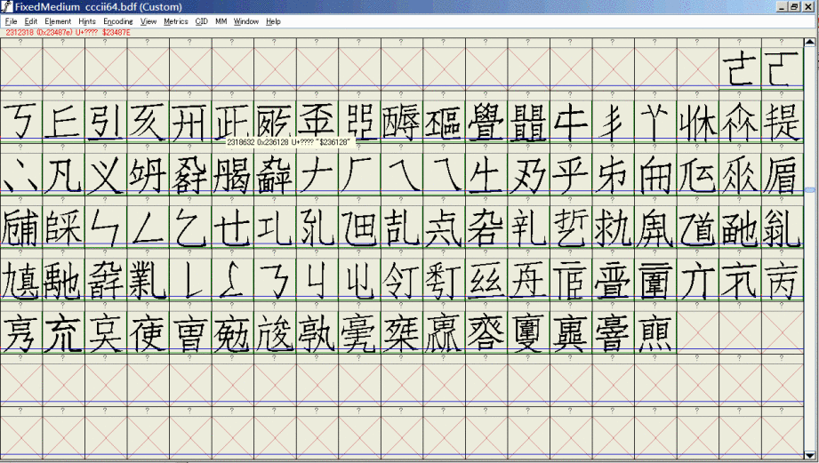
Task: Open the Encoding menu
Action: tap(117, 21)
